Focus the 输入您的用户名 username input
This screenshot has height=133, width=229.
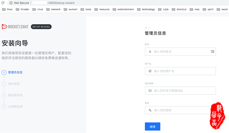tap(180, 71)
